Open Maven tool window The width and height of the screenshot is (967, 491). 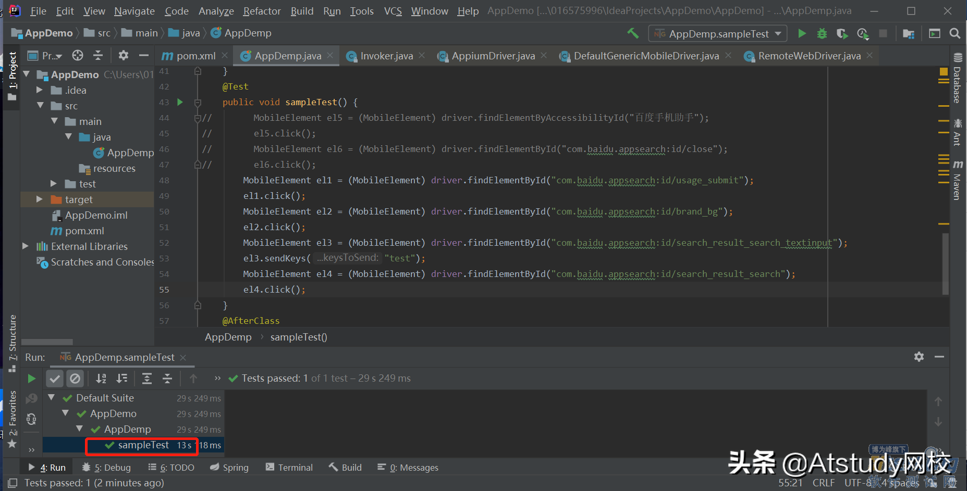(958, 180)
